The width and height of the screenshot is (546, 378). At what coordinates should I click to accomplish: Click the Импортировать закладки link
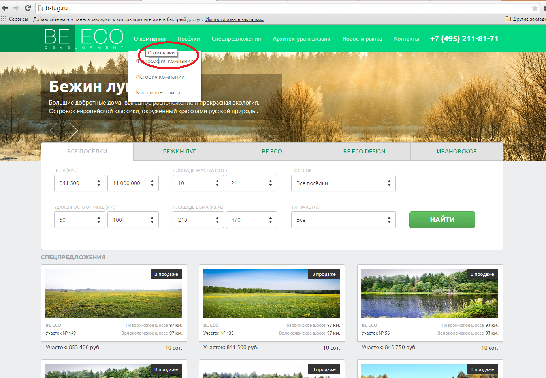(234, 19)
